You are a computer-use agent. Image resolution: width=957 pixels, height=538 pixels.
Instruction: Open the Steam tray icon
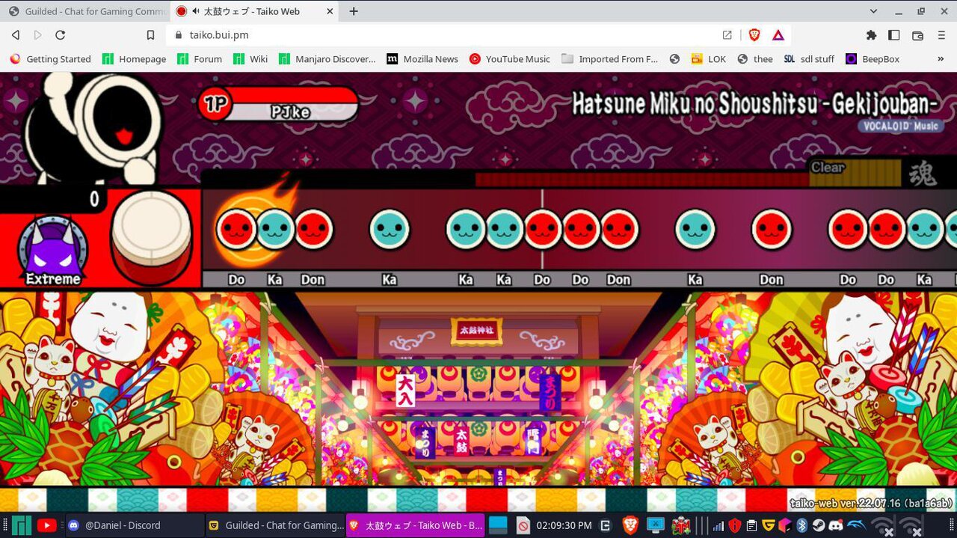point(819,525)
